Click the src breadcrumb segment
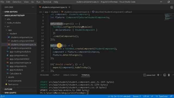This screenshot has width=174, height=98. [41, 12]
